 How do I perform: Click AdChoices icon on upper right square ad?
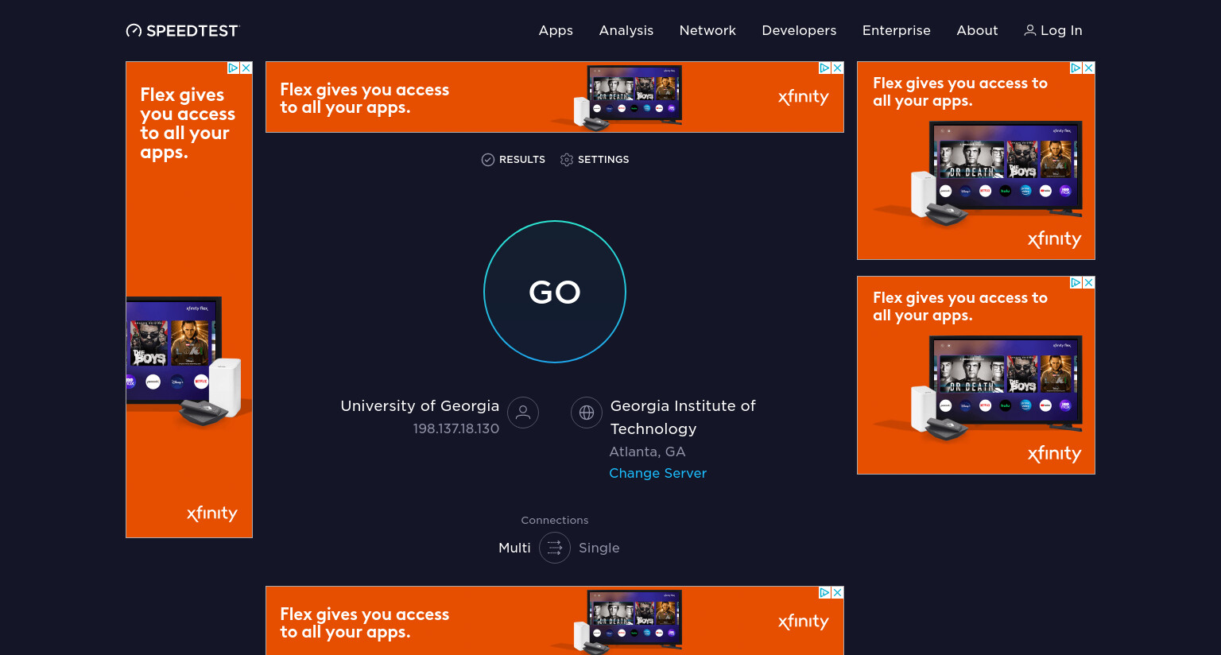[1076, 68]
